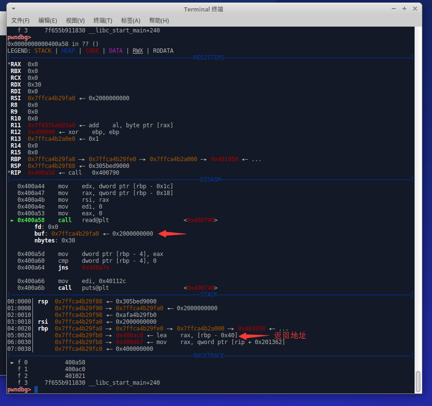Click the puts@plt call target text
The height and width of the screenshot is (406, 432).
point(96,288)
